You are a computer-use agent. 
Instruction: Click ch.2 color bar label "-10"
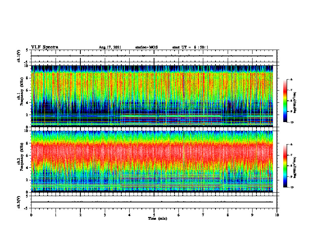click(x=292, y=187)
